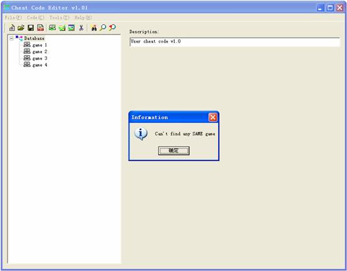Open the File menu
347x271 pixels.
(13, 18)
